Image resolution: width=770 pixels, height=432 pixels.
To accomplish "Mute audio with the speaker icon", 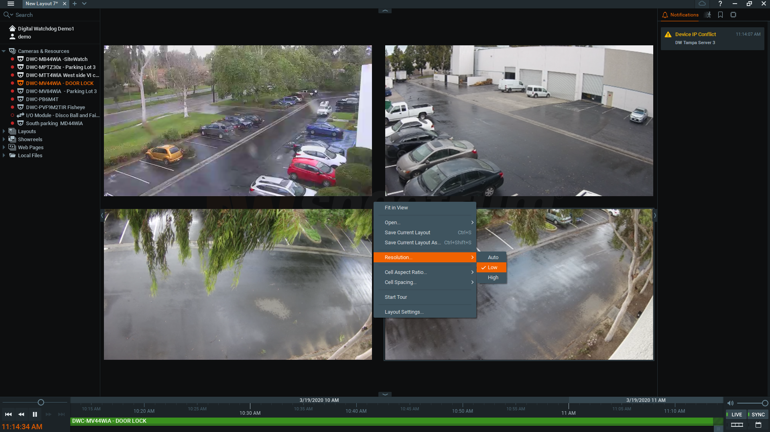I will 730,403.
